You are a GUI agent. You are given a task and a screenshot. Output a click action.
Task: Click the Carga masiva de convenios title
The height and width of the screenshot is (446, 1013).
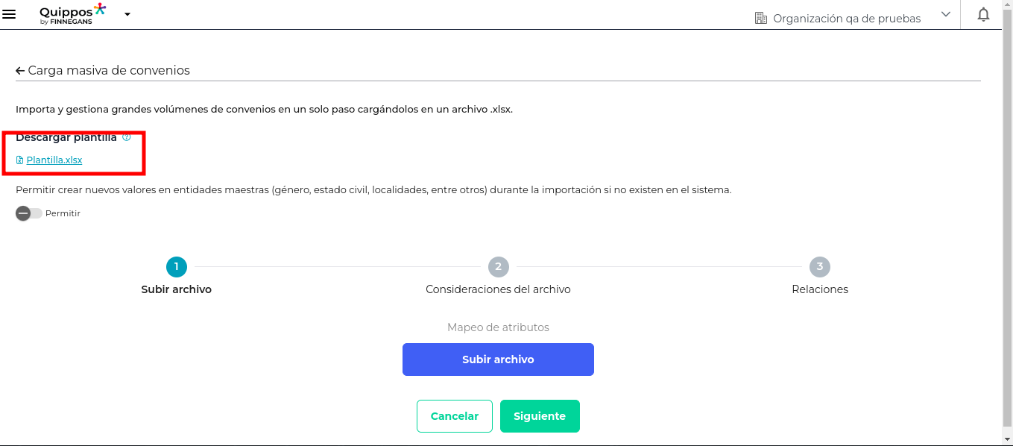tap(109, 70)
